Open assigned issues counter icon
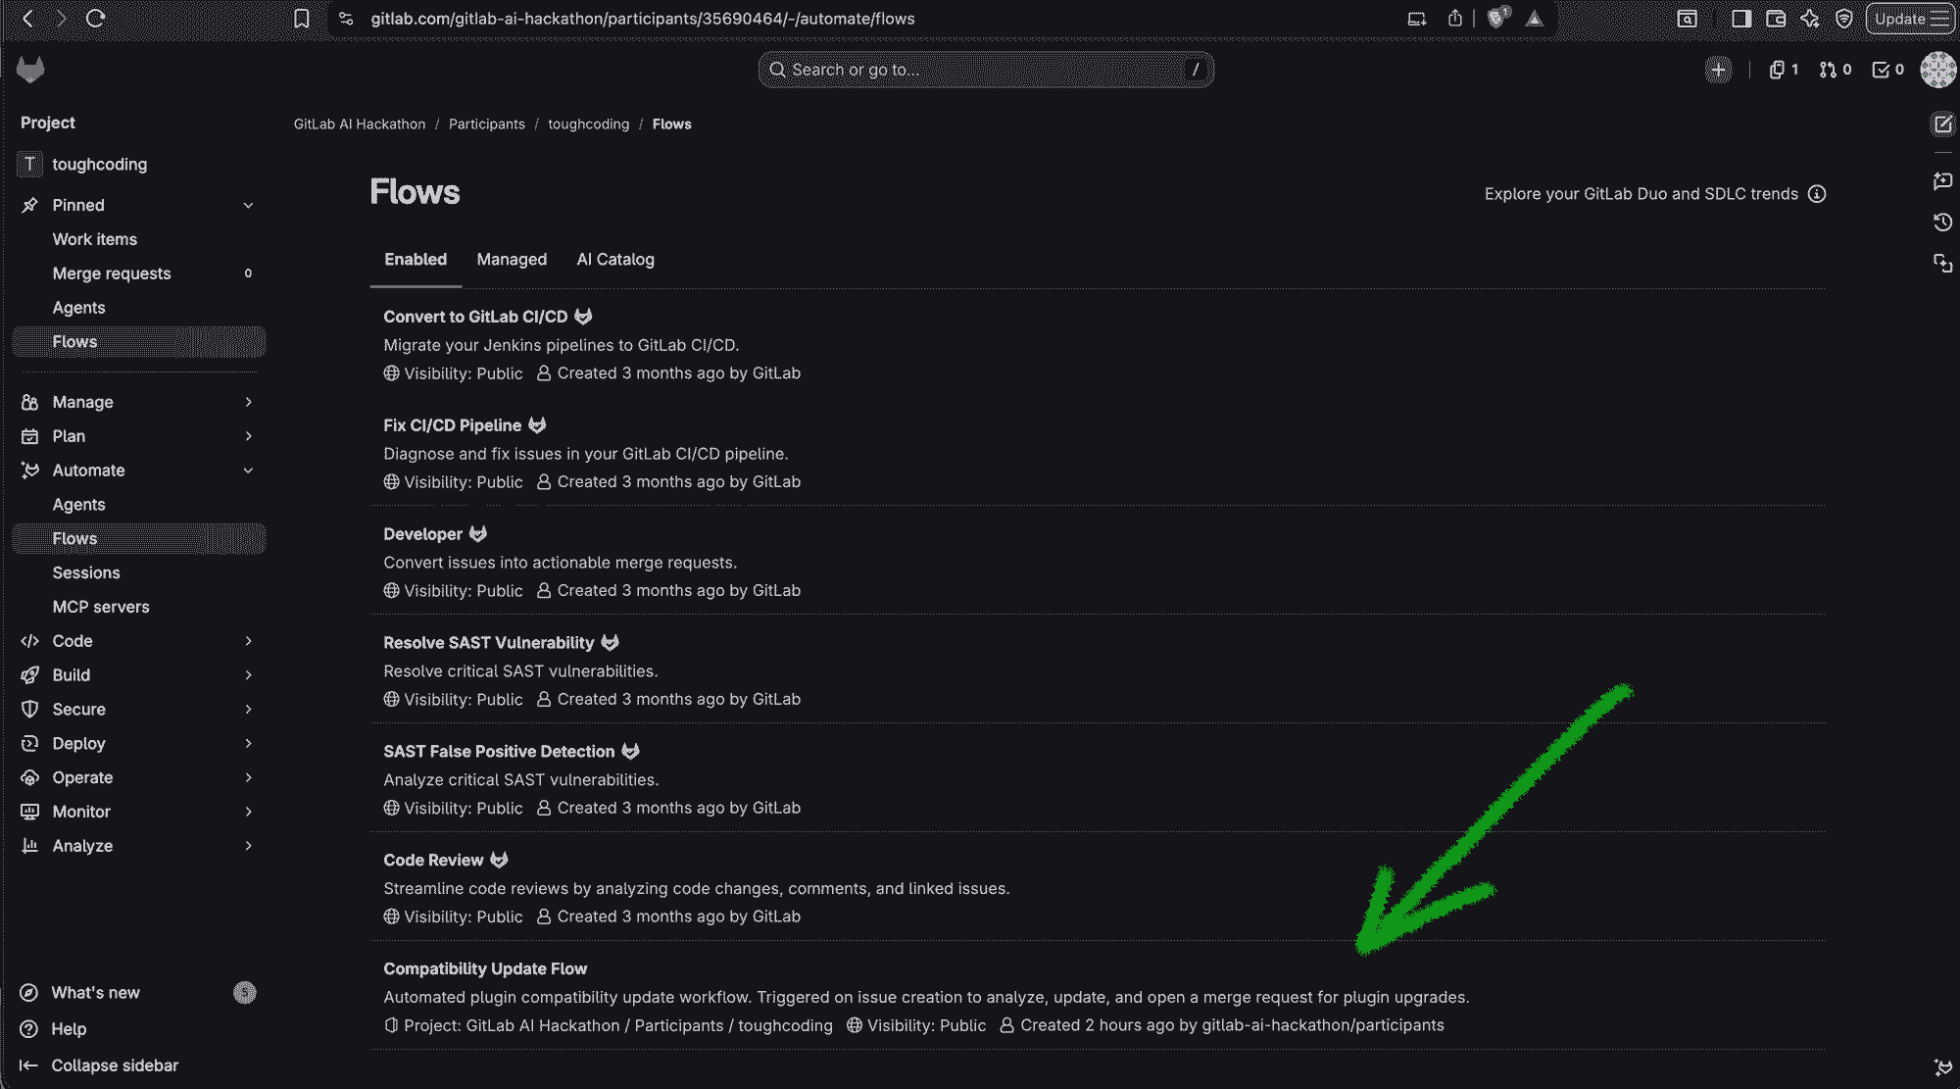Viewport: 1960px width, 1089px height. click(1783, 70)
